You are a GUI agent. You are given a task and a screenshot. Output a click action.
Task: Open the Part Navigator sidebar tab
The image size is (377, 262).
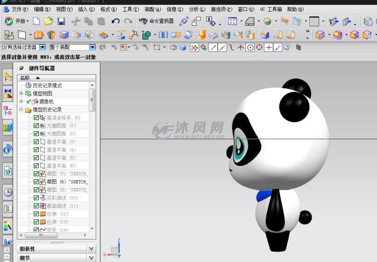tap(8, 111)
